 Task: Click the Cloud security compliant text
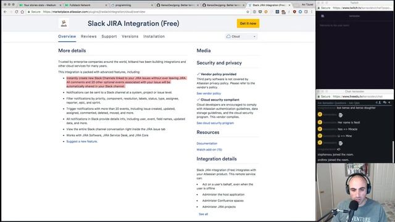click(x=220, y=100)
